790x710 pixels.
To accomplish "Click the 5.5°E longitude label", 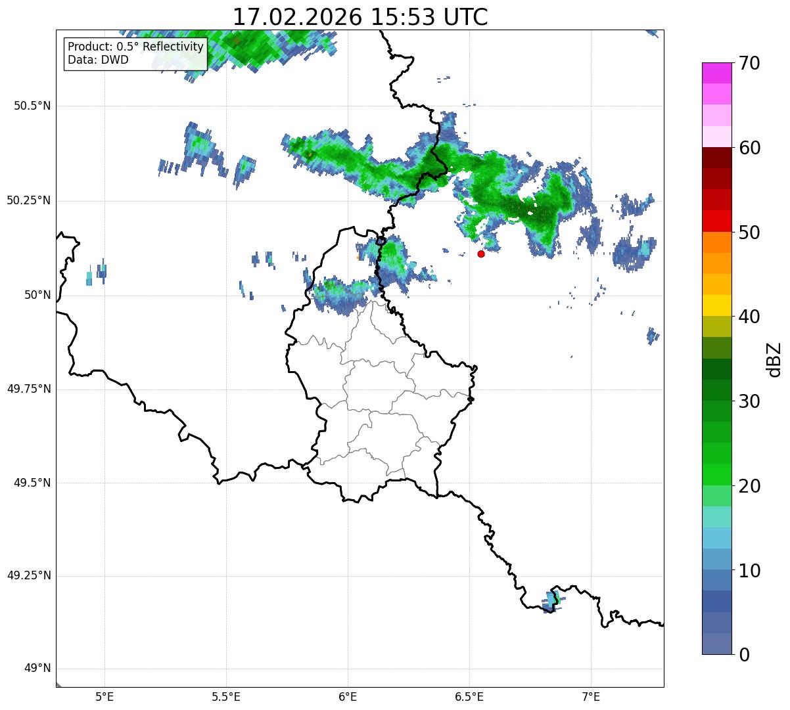I will coord(226,697).
